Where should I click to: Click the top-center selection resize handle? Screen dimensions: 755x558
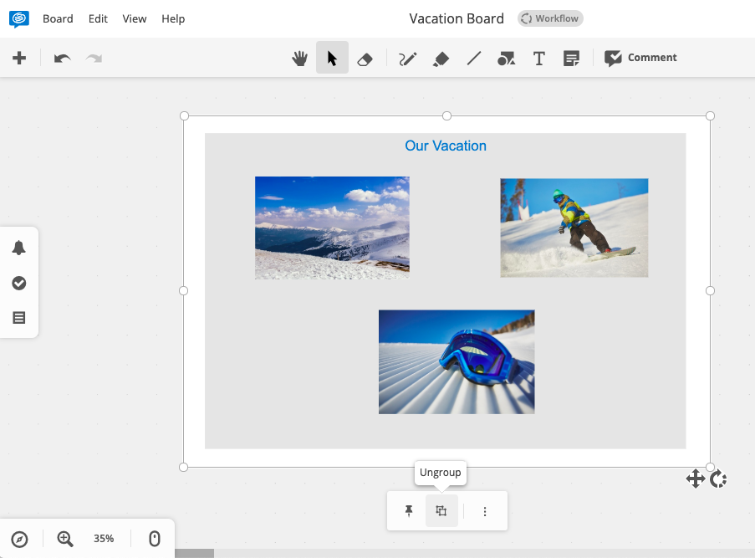[x=446, y=115]
